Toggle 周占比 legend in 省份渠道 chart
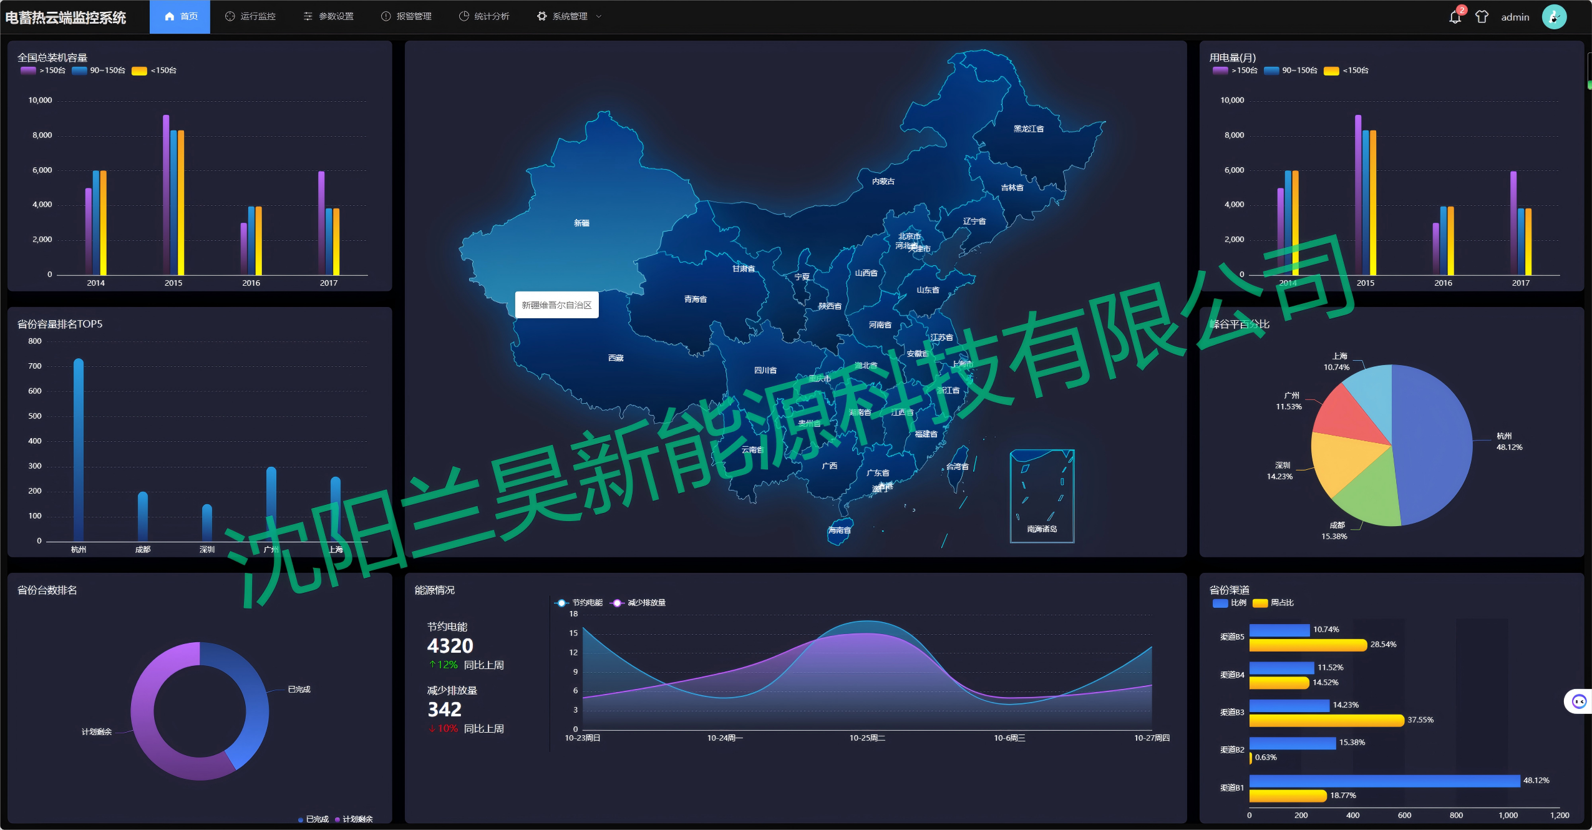The height and width of the screenshot is (830, 1592). click(1260, 603)
